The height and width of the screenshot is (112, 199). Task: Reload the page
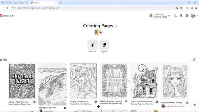pos(7,8)
